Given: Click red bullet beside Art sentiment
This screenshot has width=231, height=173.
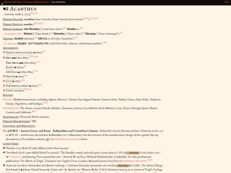Looking at the screenshot, I should click(4, 58).
